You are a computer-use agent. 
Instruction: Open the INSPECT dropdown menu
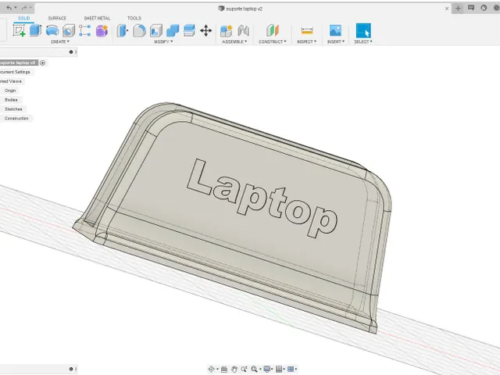(307, 41)
